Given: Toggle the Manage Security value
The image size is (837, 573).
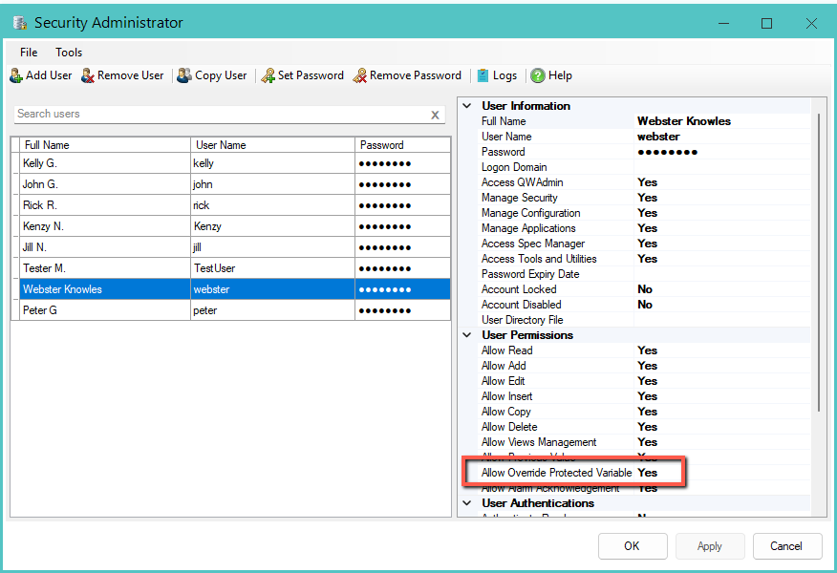Looking at the screenshot, I should coord(647,198).
